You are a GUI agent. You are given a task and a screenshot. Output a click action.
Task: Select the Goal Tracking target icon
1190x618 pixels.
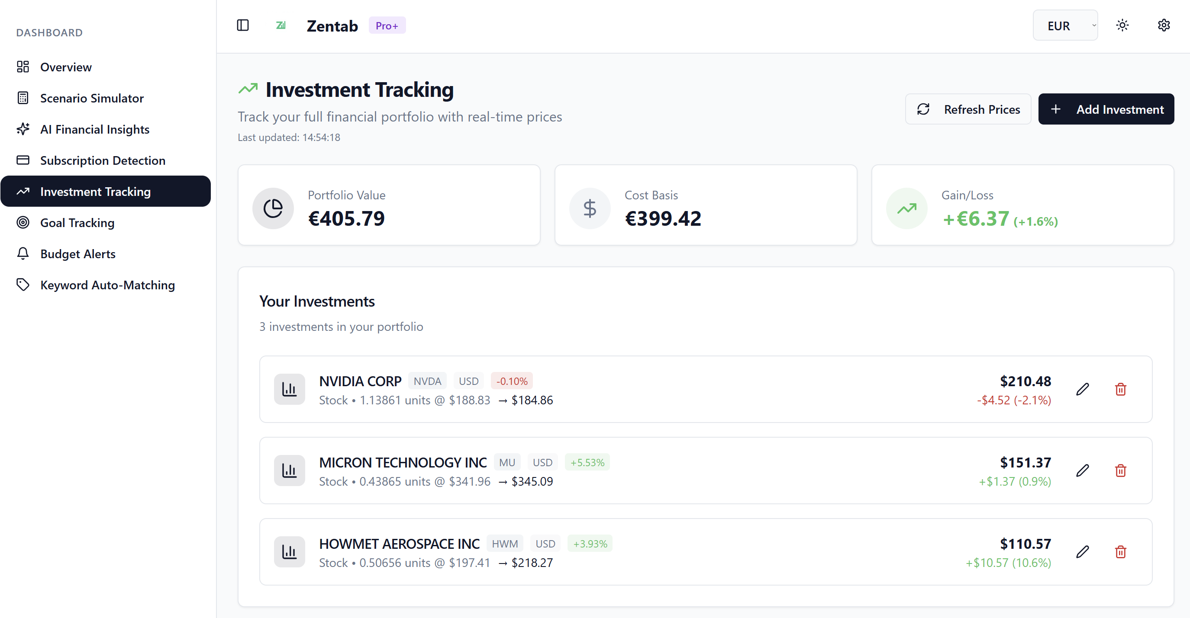(x=23, y=222)
